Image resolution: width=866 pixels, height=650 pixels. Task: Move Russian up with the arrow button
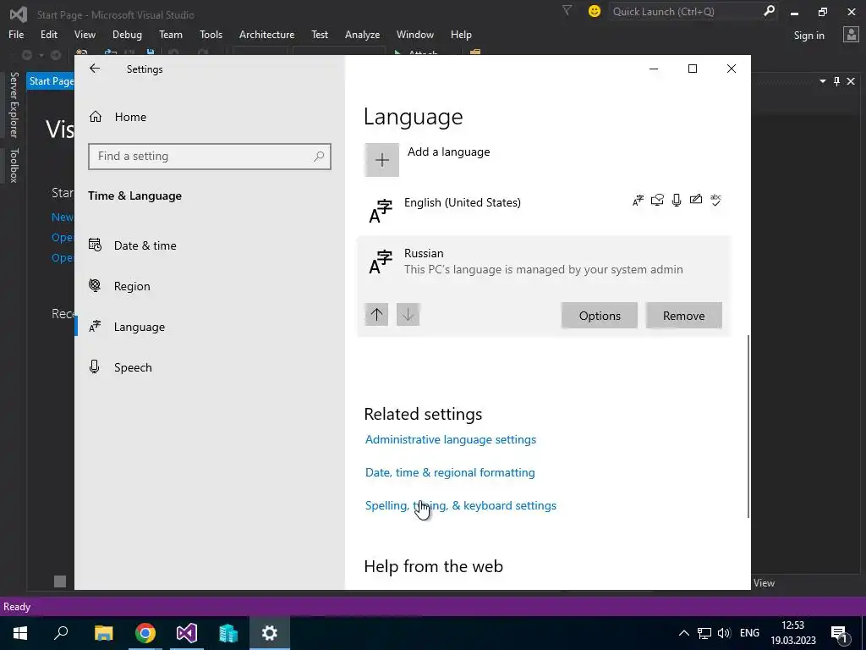(376, 315)
